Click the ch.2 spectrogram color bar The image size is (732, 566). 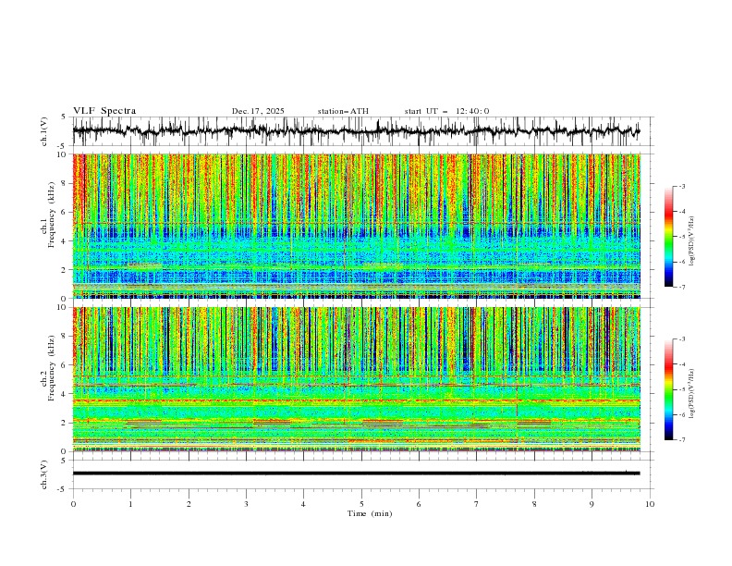tap(669, 389)
